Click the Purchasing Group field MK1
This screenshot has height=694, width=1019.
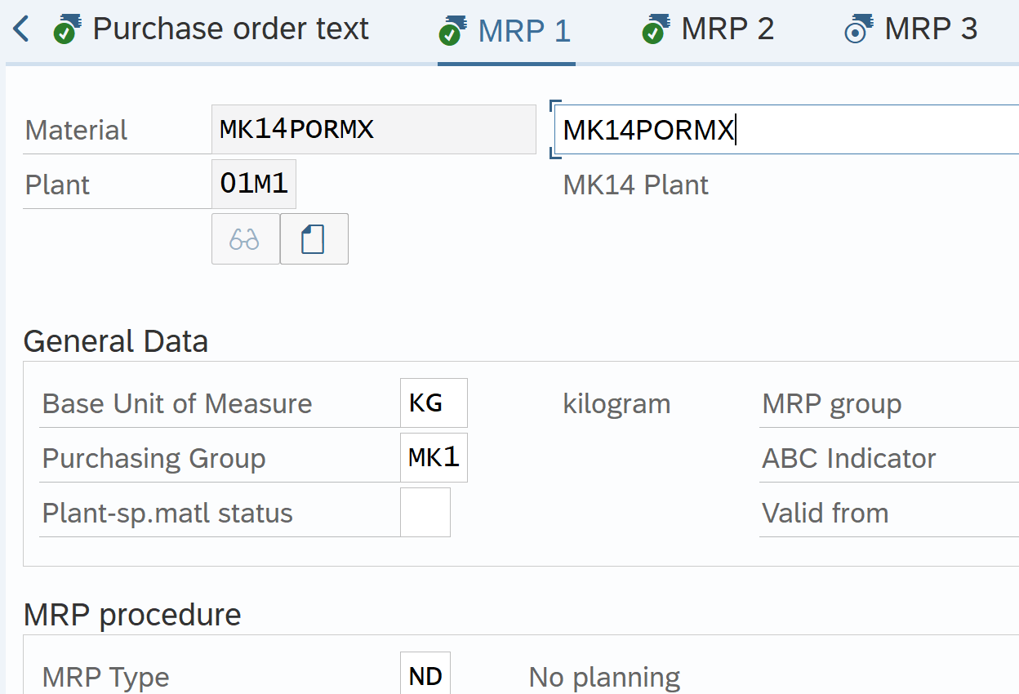point(434,458)
